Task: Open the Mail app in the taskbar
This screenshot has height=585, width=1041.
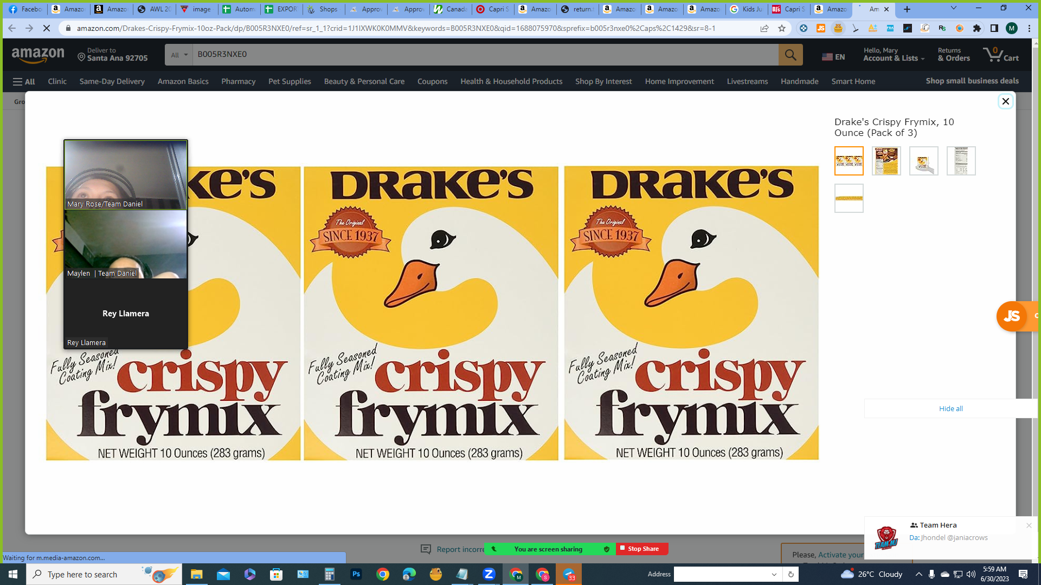Action: pos(223,574)
